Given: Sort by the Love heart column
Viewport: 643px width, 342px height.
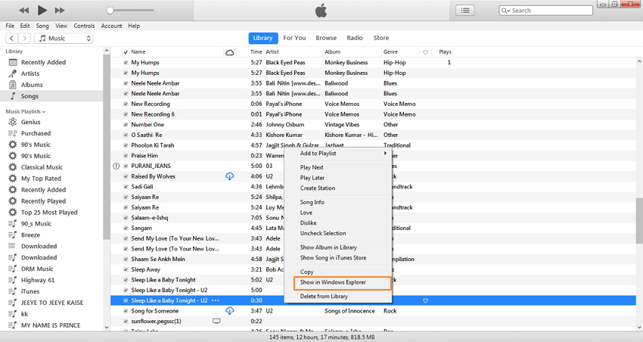Looking at the screenshot, I should tap(425, 52).
